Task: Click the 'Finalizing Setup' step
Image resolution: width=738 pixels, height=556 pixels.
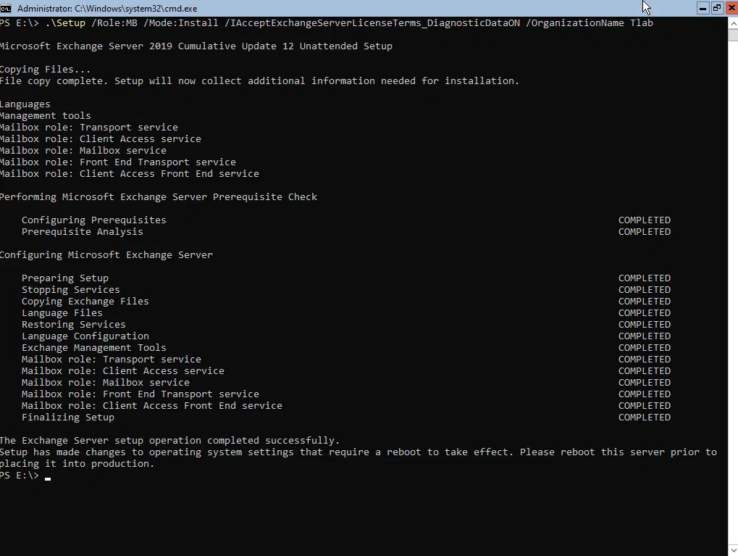Action: (x=68, y=418)
